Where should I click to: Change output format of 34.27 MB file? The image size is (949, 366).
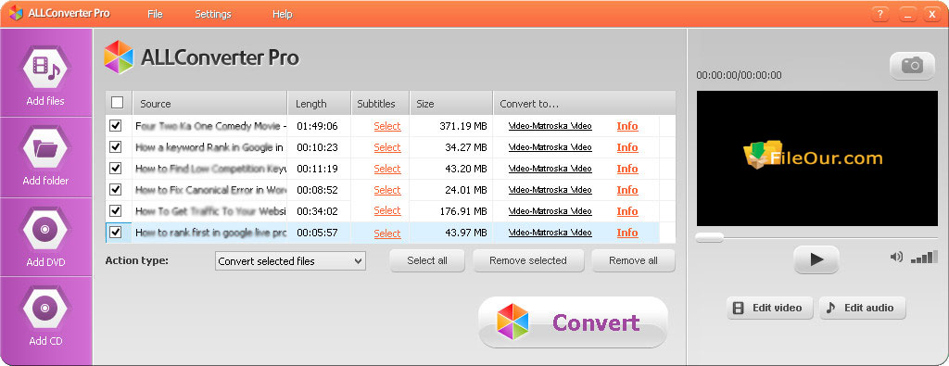coord(550,147)
